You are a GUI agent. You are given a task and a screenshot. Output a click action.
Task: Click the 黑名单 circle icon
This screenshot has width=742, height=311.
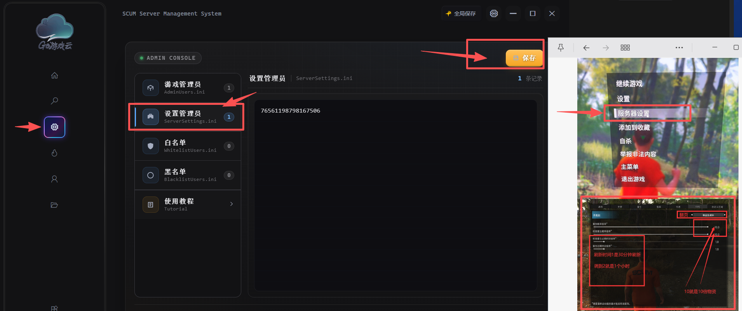tap(151, 175)
